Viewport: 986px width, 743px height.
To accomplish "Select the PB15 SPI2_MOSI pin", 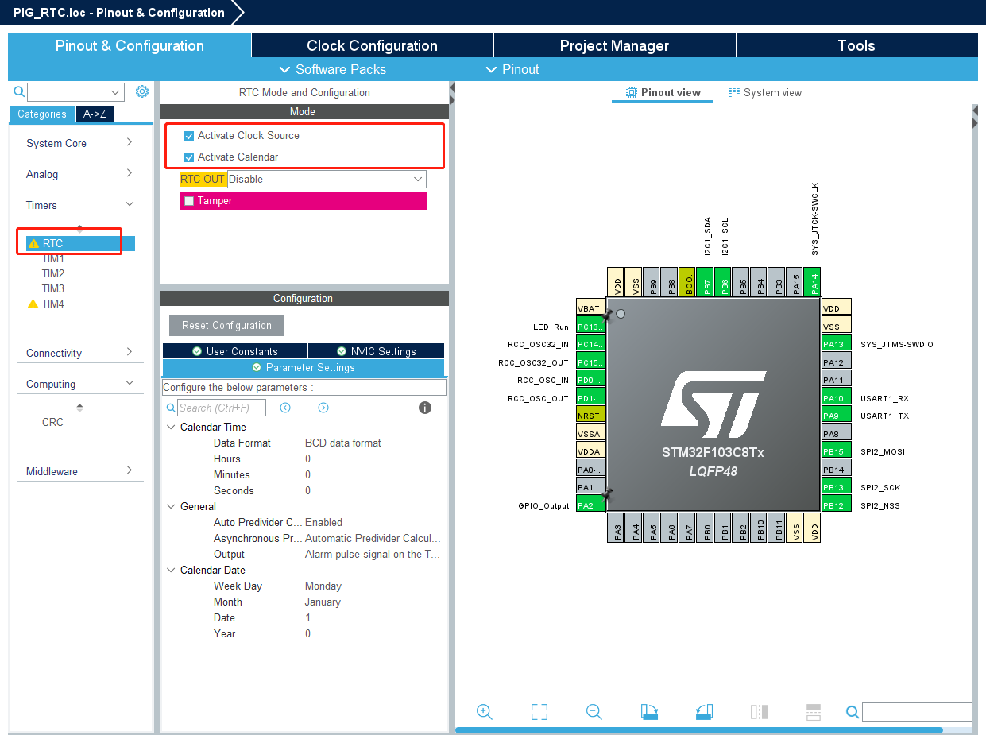I will (836, 451).
